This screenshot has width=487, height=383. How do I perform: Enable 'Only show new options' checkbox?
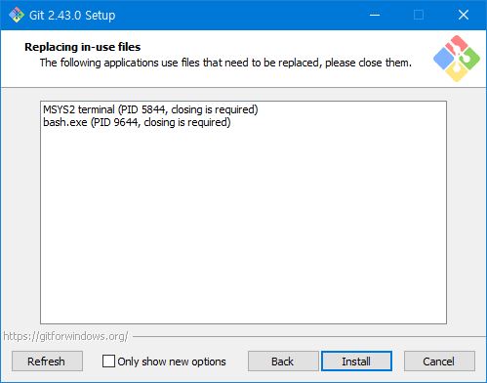coord(108,362)
